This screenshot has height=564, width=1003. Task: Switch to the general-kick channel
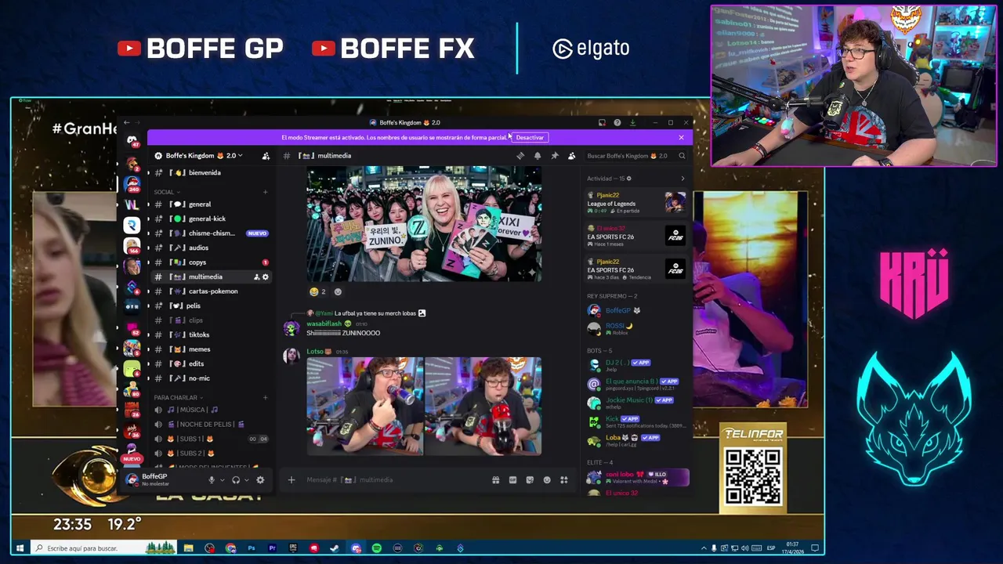coord(210,219)
